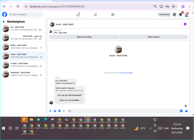
Task: Click the install app icon in address bar
Action: (161, 7)
